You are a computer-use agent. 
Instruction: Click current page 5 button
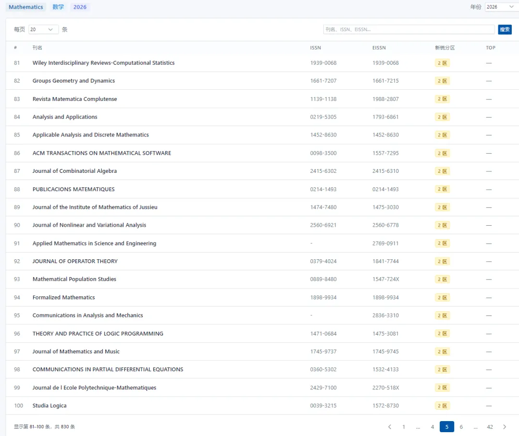tap(447, 427)
